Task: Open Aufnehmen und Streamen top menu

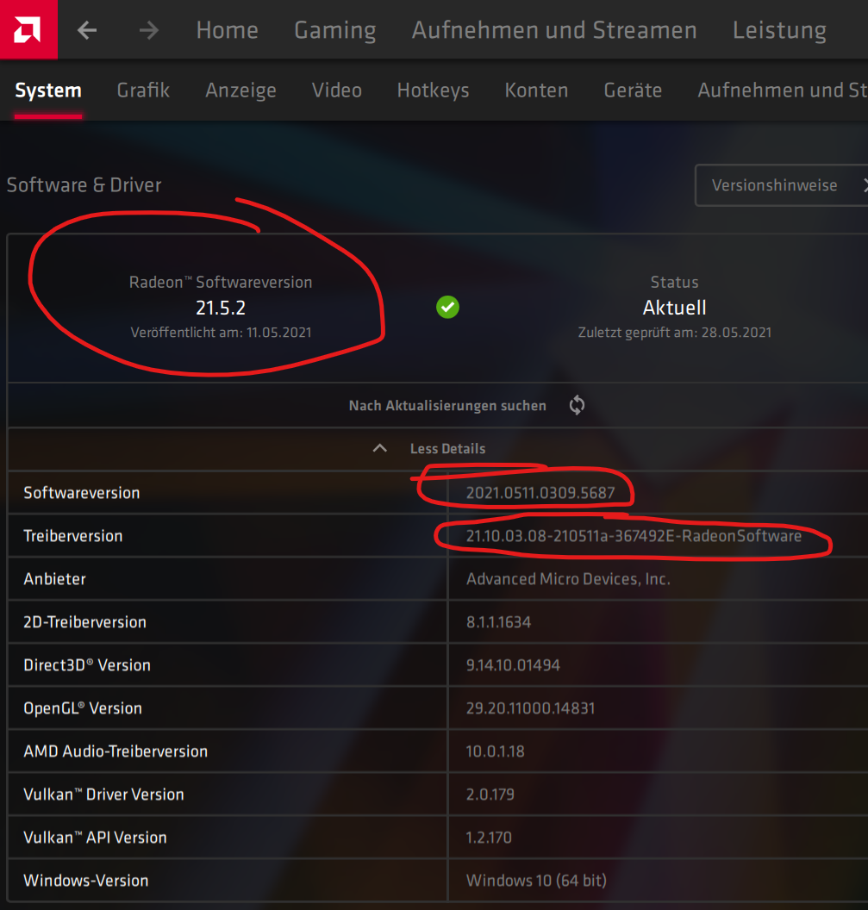Action: coord(554,30)
